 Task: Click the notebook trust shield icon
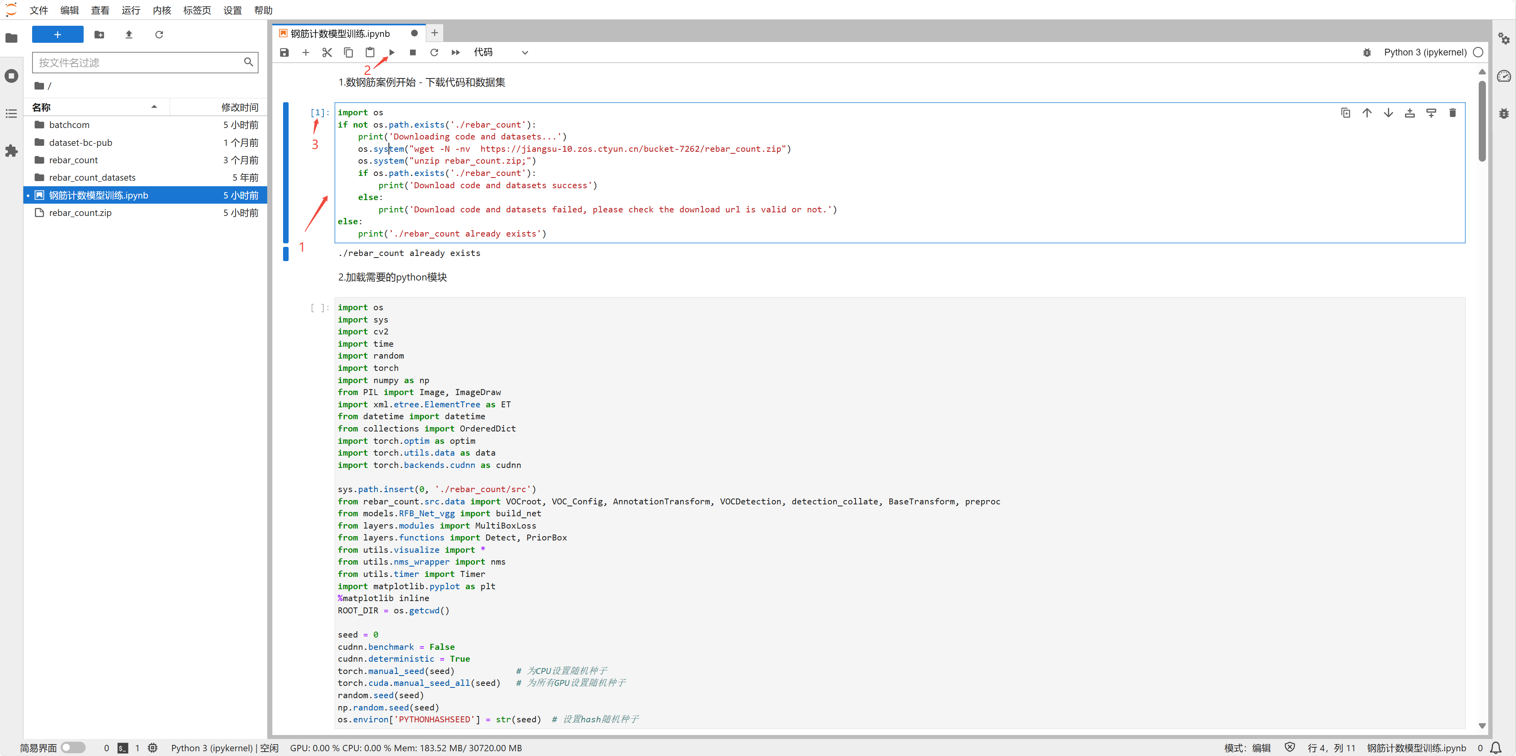(x=1290, y=747)
